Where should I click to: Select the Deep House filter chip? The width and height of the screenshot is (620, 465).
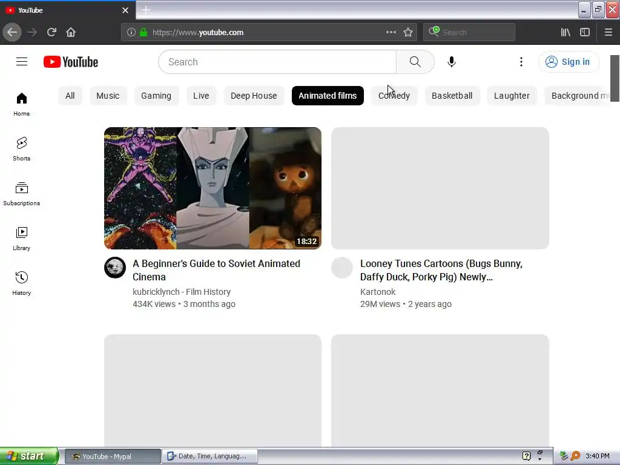pos(254,96)
